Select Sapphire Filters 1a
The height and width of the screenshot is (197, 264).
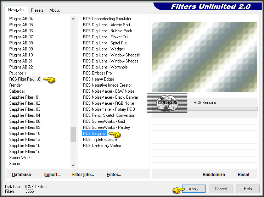point(25,139)
